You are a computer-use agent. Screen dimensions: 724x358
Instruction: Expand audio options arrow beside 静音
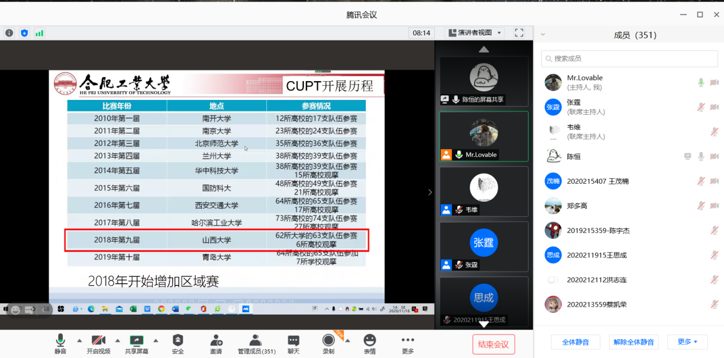[x=79, y=340]
